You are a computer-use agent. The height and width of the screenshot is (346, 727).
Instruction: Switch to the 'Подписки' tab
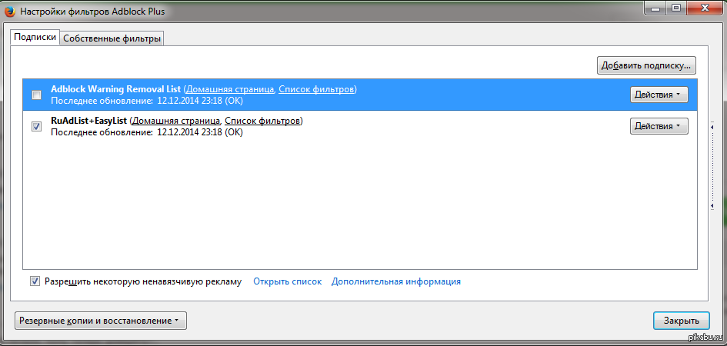click(x=35, y=38)
